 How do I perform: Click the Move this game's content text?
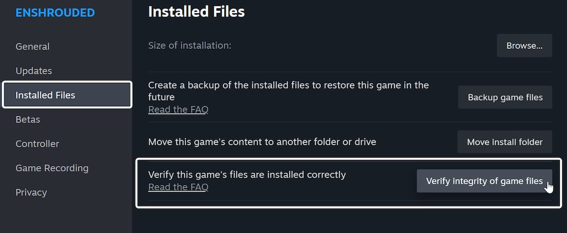tap(262, 142)
